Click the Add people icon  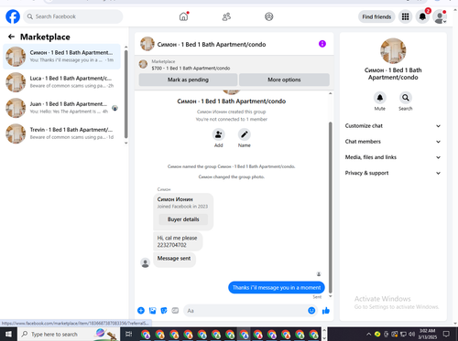coord(219,134)
